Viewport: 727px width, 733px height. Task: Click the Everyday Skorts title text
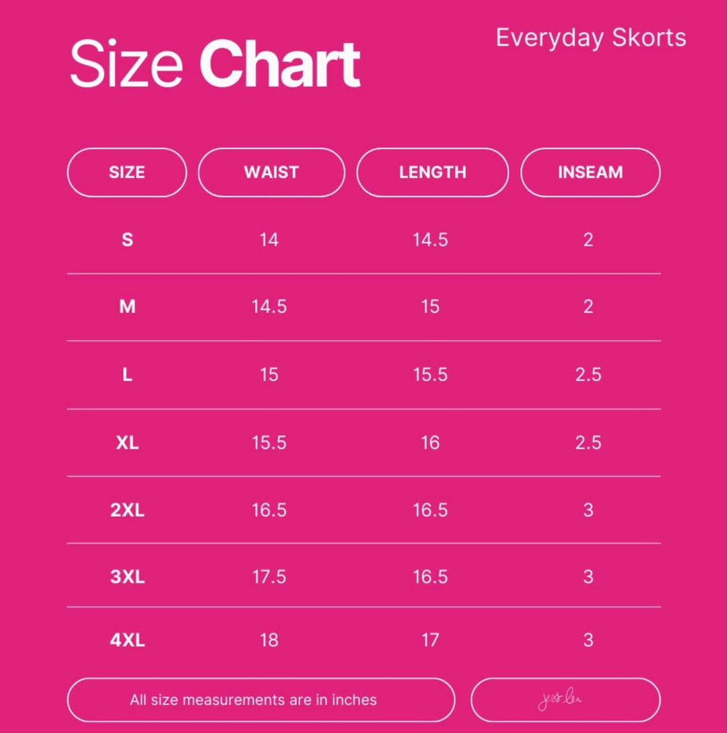point(590,38)
